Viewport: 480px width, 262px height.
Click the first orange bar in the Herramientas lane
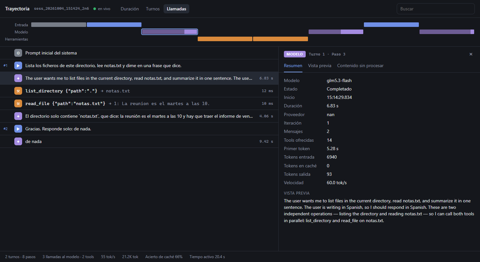point(225,39)
